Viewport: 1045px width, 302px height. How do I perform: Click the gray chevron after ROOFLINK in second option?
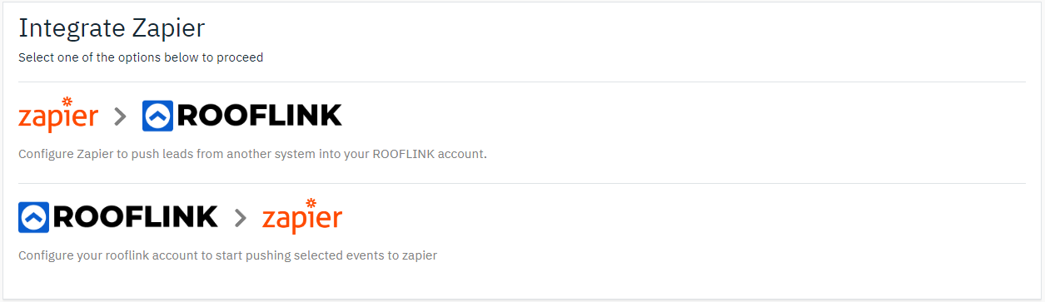point(241,218)
